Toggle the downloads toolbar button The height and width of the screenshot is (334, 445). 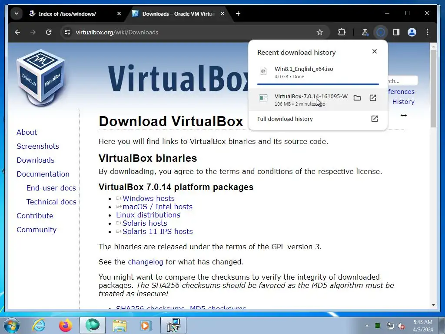pos(381,32)
